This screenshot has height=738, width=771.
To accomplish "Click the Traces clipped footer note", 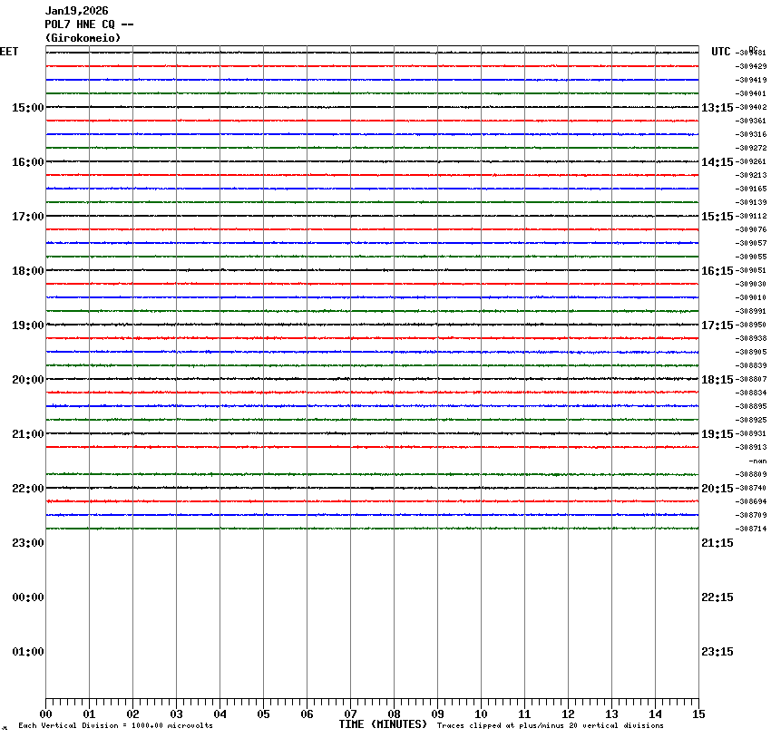I will pyautogui.click(x=550, y=725).
